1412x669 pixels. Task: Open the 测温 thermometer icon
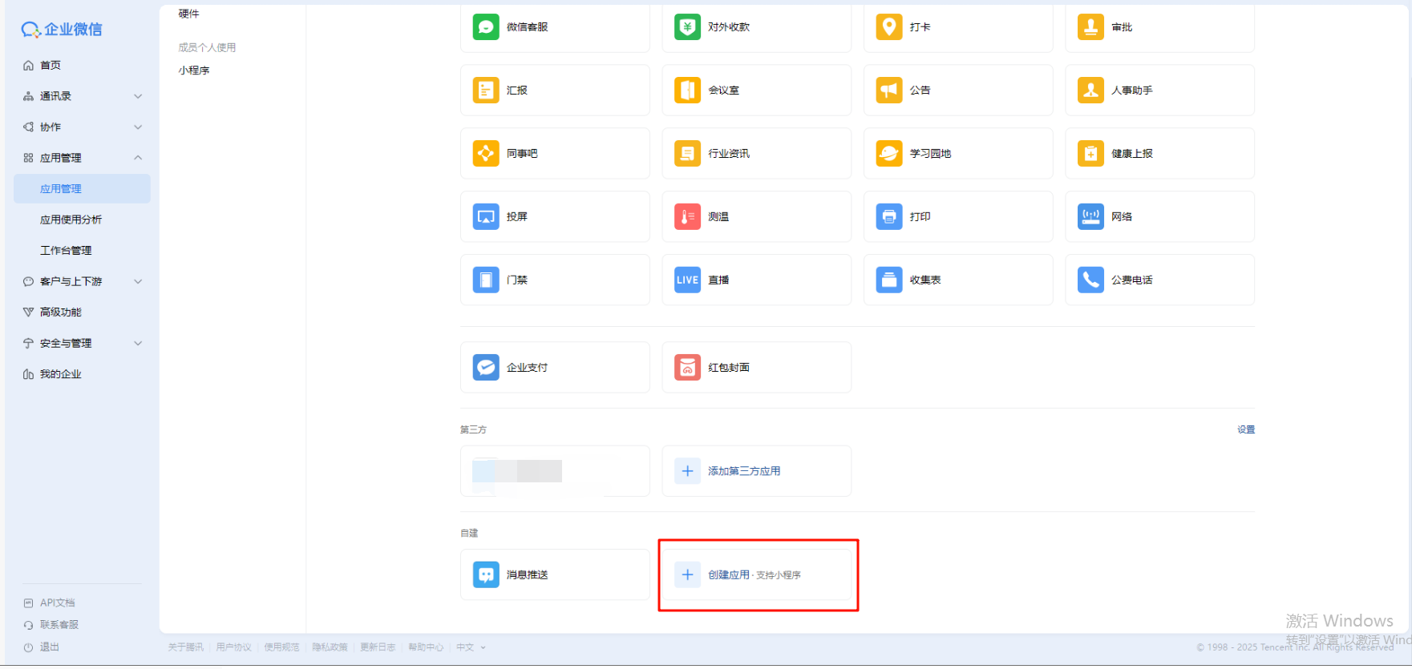(x=687, y=217)
